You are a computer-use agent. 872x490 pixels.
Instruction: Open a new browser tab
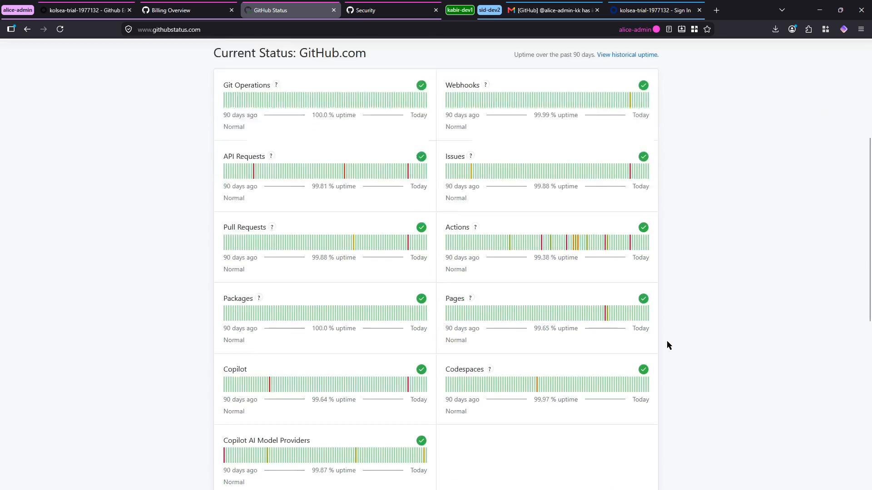coord(717,10)
